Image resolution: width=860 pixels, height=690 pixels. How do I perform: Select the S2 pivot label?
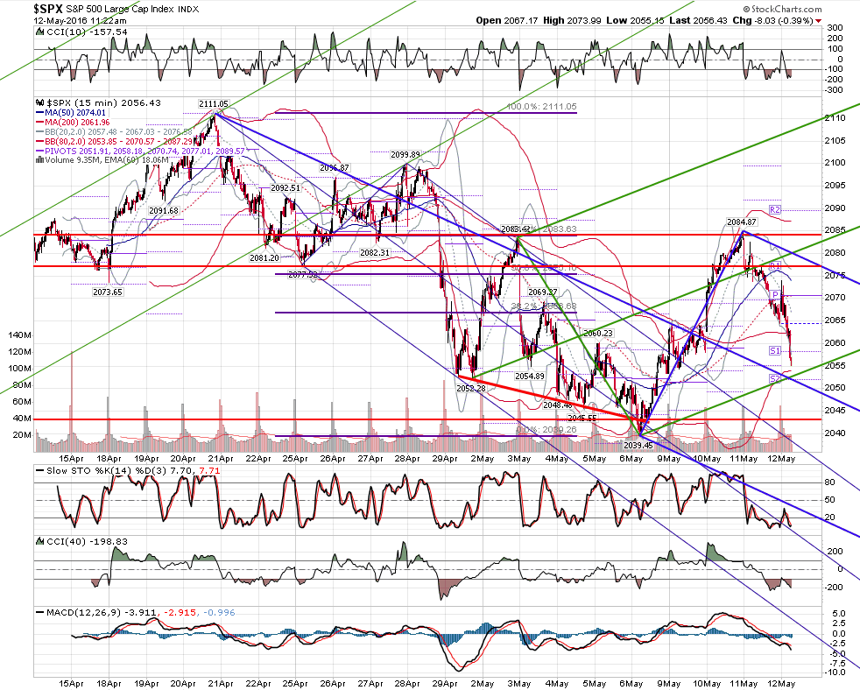(774, 379)
